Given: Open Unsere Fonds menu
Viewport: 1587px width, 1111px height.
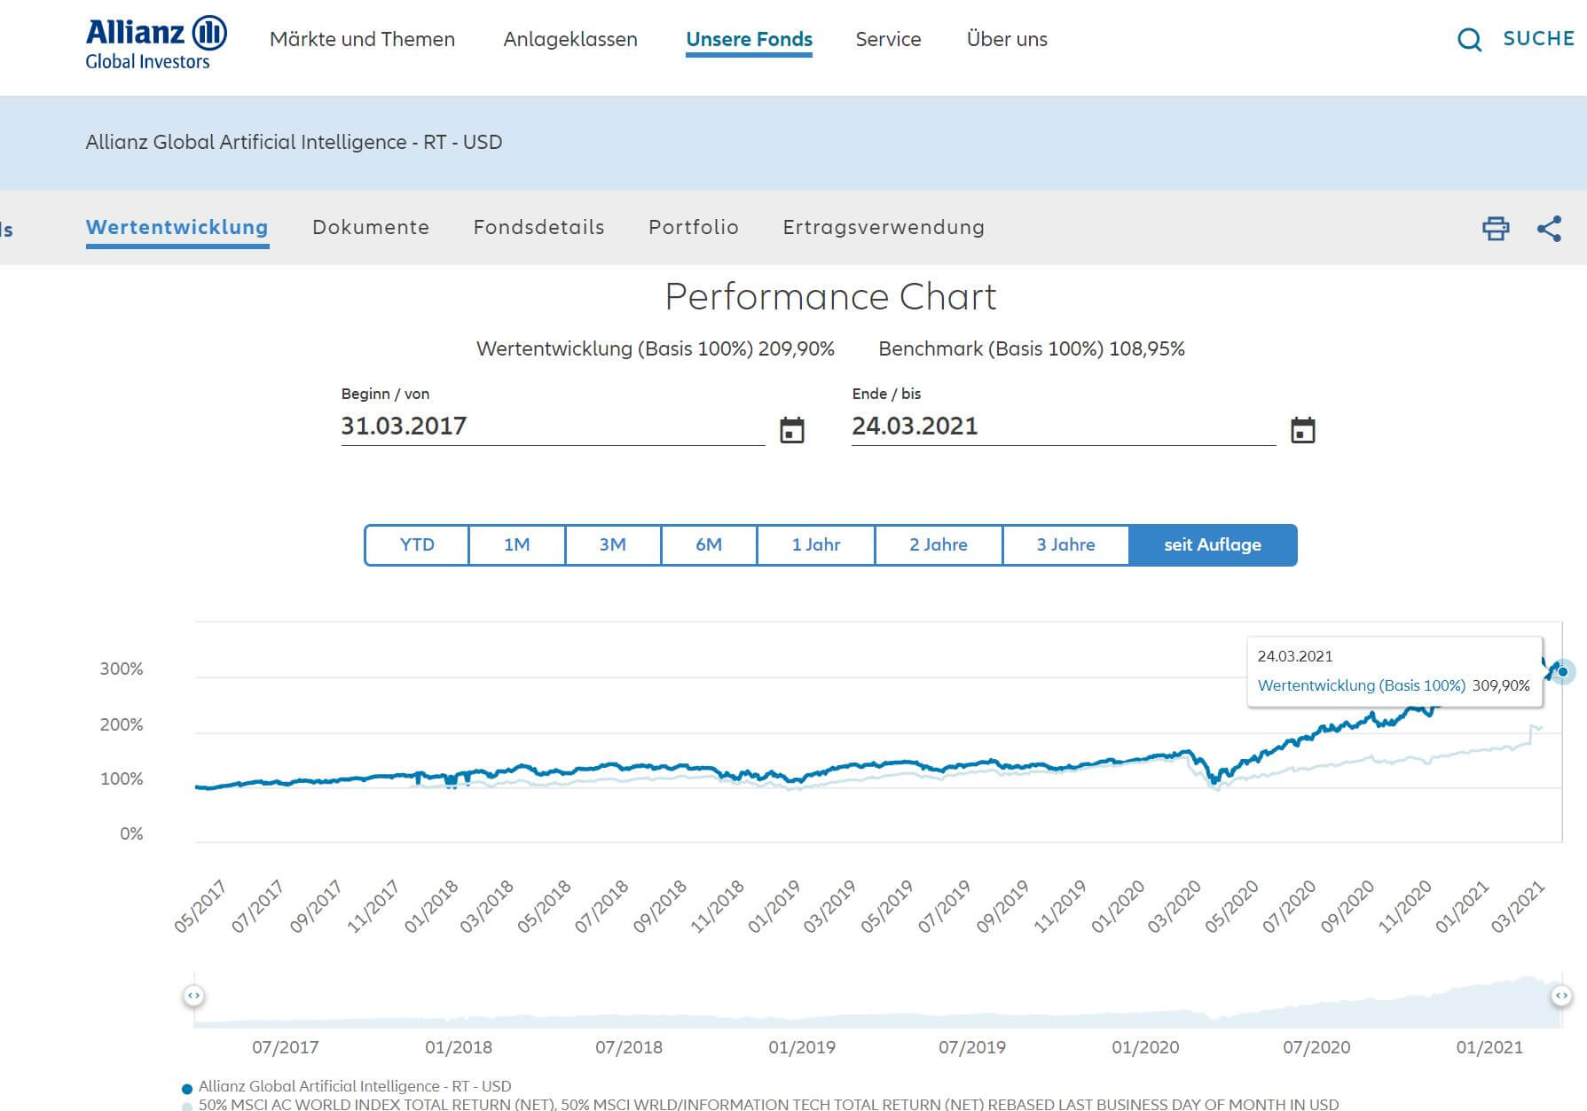Looking at the screenshot, I should (749, 39).
